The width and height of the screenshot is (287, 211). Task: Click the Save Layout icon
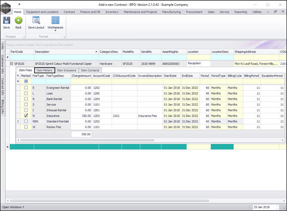pos(36,21)
